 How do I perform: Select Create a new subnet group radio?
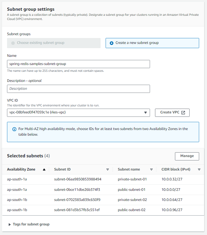pos(112,43)
